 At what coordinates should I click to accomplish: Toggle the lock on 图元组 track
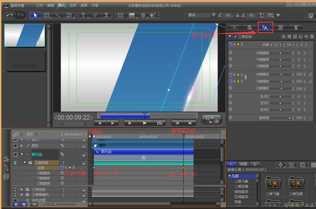click(x=84, y=155)
